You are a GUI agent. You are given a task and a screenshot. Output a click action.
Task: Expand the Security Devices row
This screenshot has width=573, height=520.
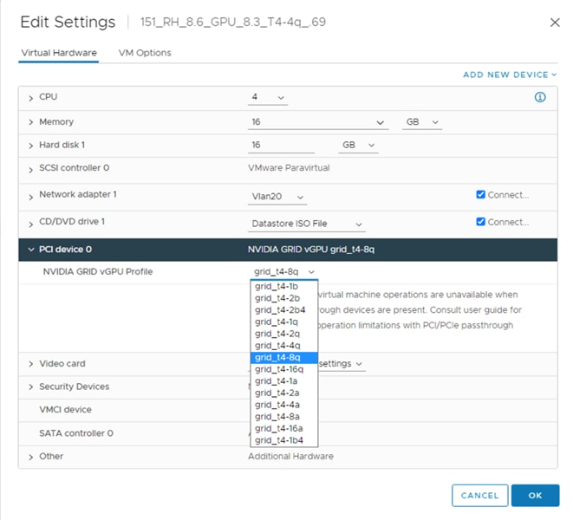click(30, 387)
